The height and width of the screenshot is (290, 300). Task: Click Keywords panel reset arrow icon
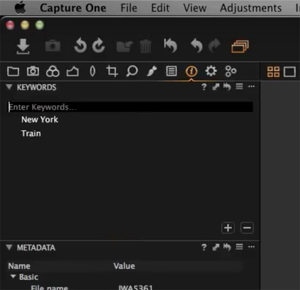[x=227, y=87]
